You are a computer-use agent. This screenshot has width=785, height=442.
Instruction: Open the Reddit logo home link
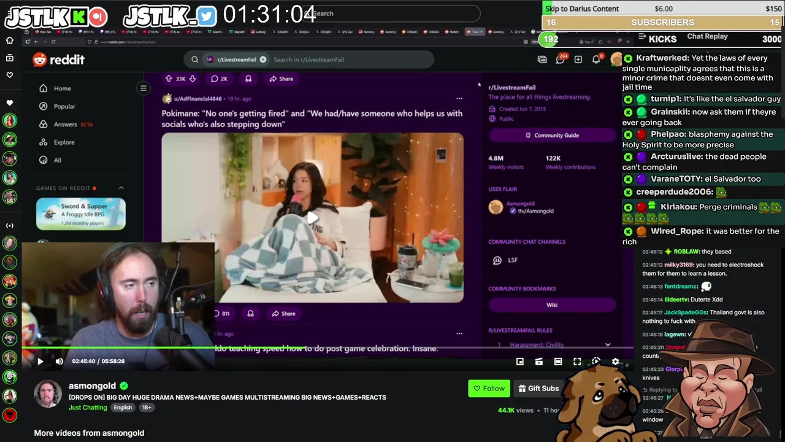59,60
